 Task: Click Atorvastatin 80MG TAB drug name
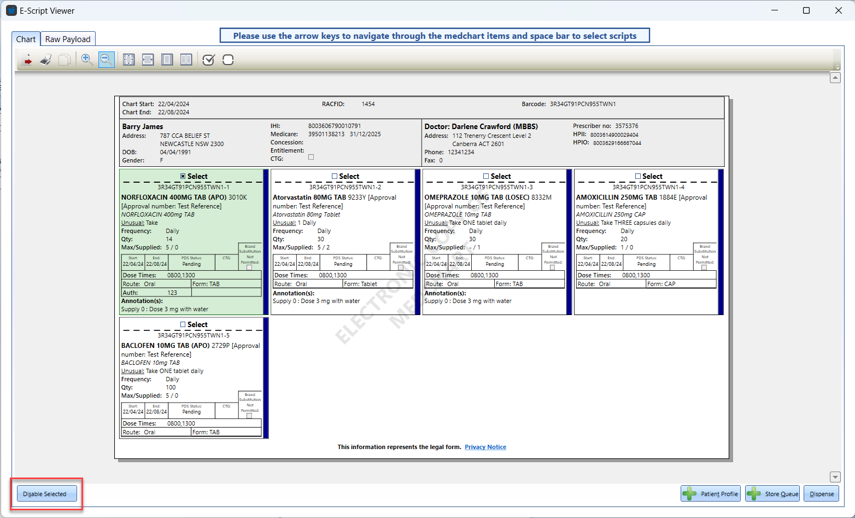point(309,197)
